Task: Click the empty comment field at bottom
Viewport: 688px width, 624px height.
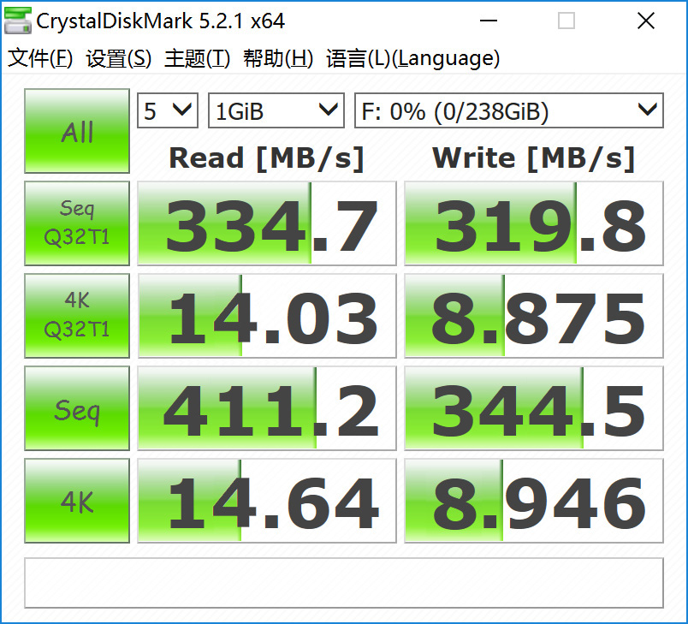Action: pos(343,583)
